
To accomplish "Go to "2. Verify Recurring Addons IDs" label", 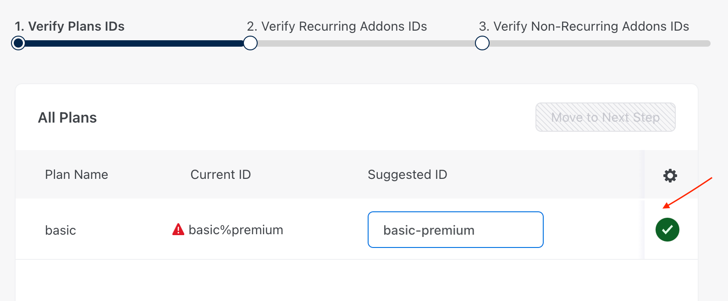I will pos(336,27).
